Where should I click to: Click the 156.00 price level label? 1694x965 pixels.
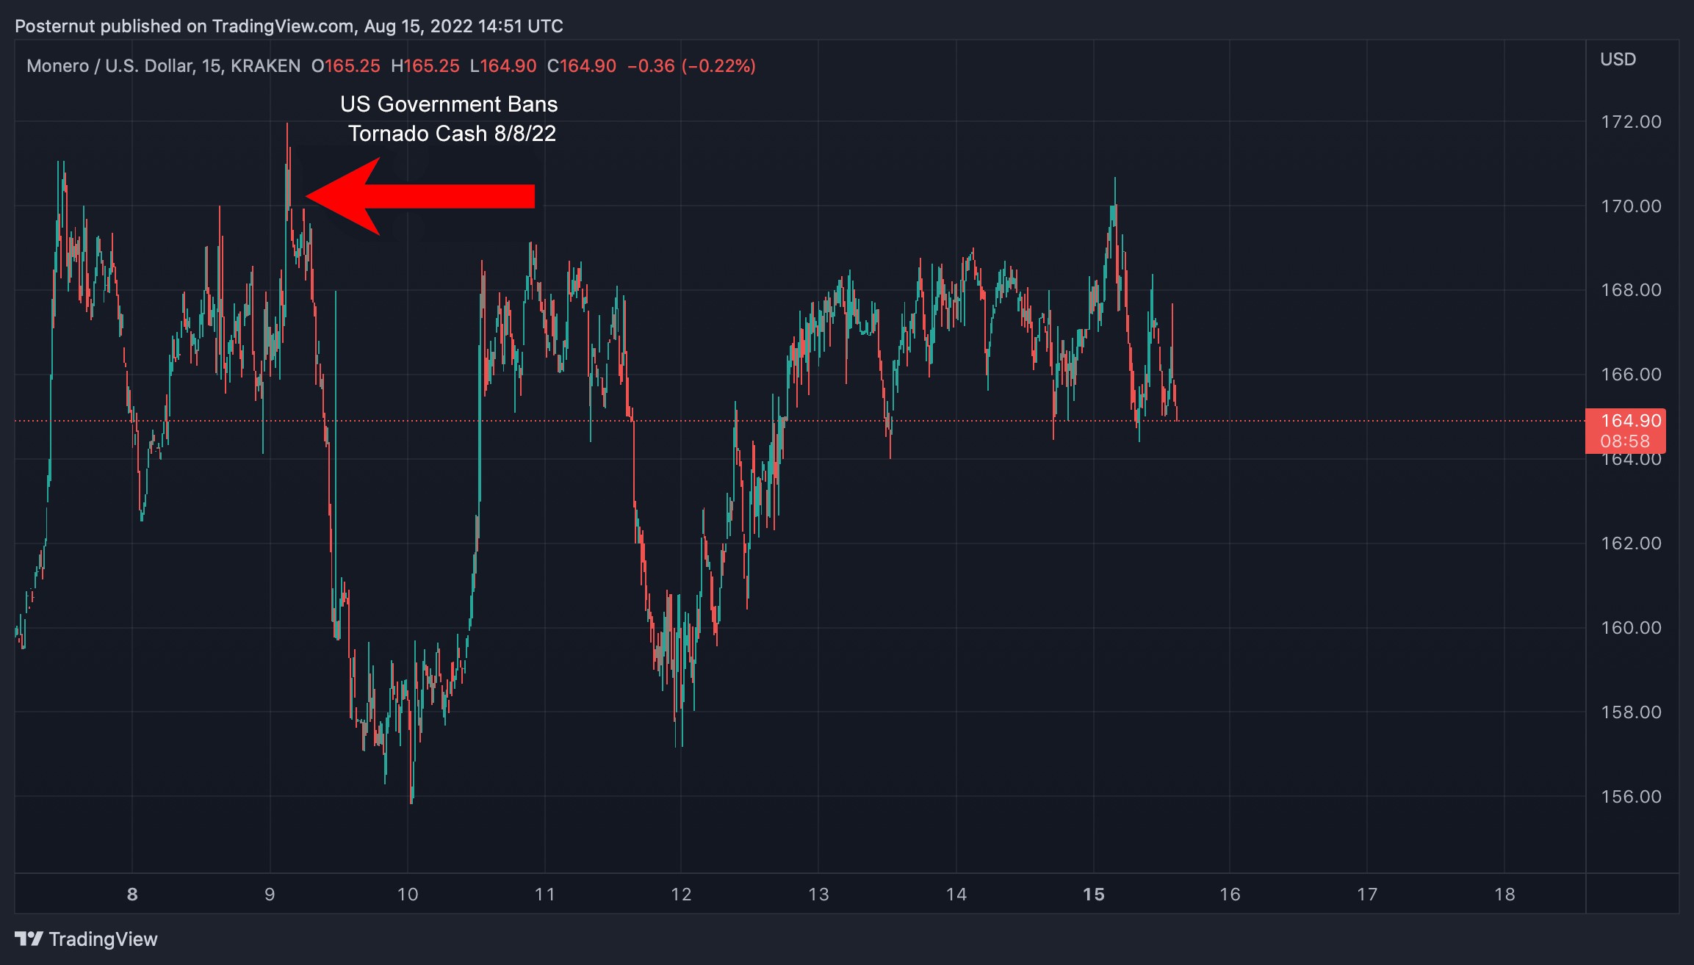(1631, 796)
